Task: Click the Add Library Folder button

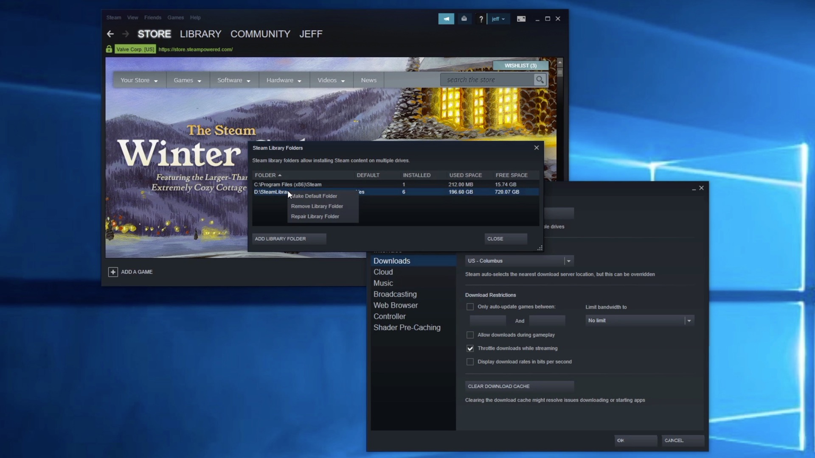Action: (289, 239)
